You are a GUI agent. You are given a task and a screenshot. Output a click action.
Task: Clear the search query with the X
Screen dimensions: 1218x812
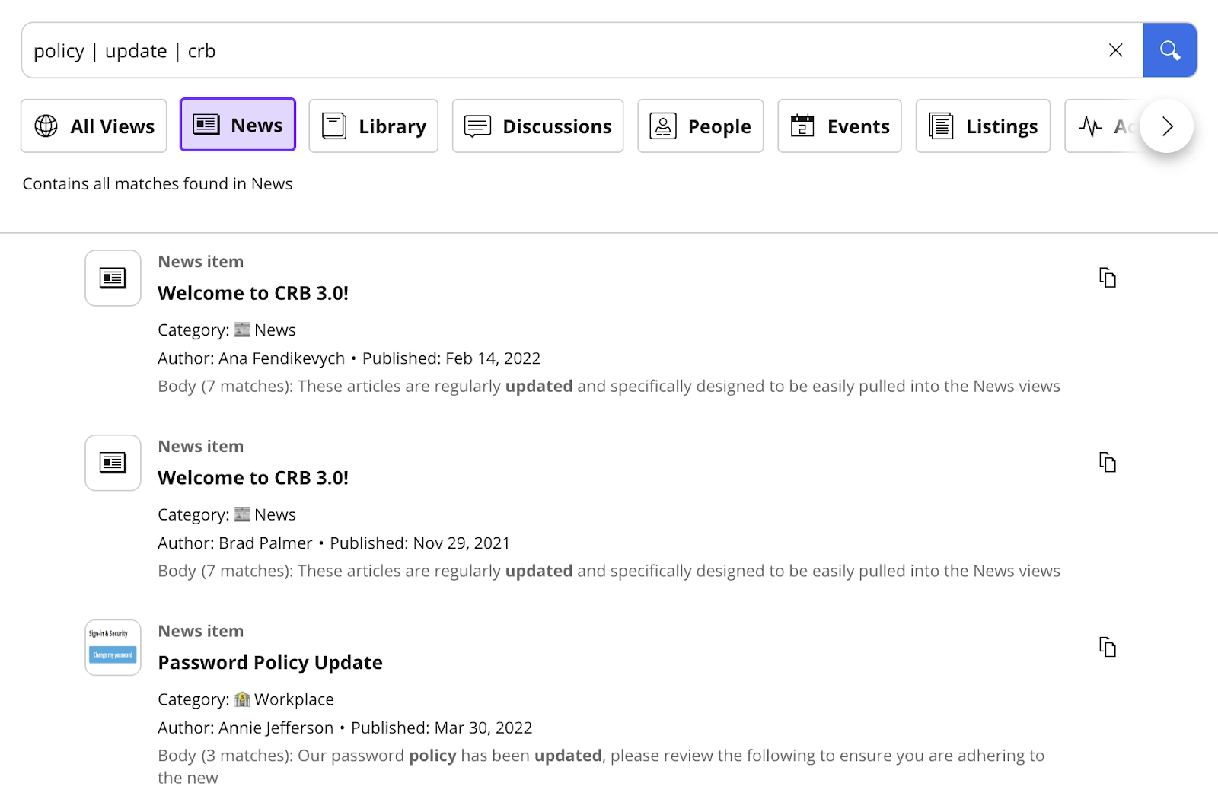[1115, 50]
